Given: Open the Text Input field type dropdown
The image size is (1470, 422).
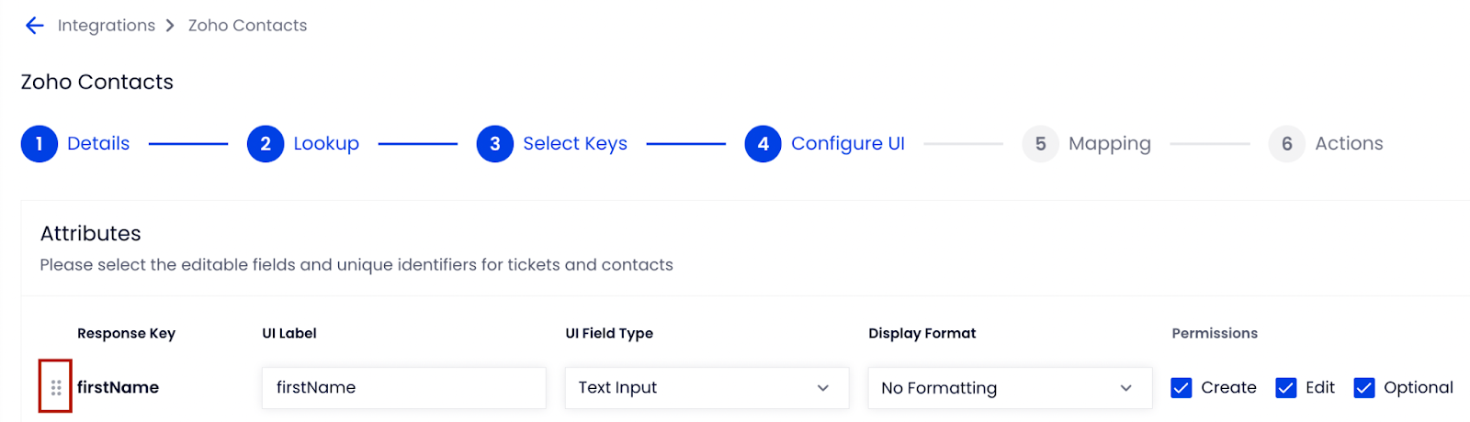Looking at the screenshot, I should point(707,388).
